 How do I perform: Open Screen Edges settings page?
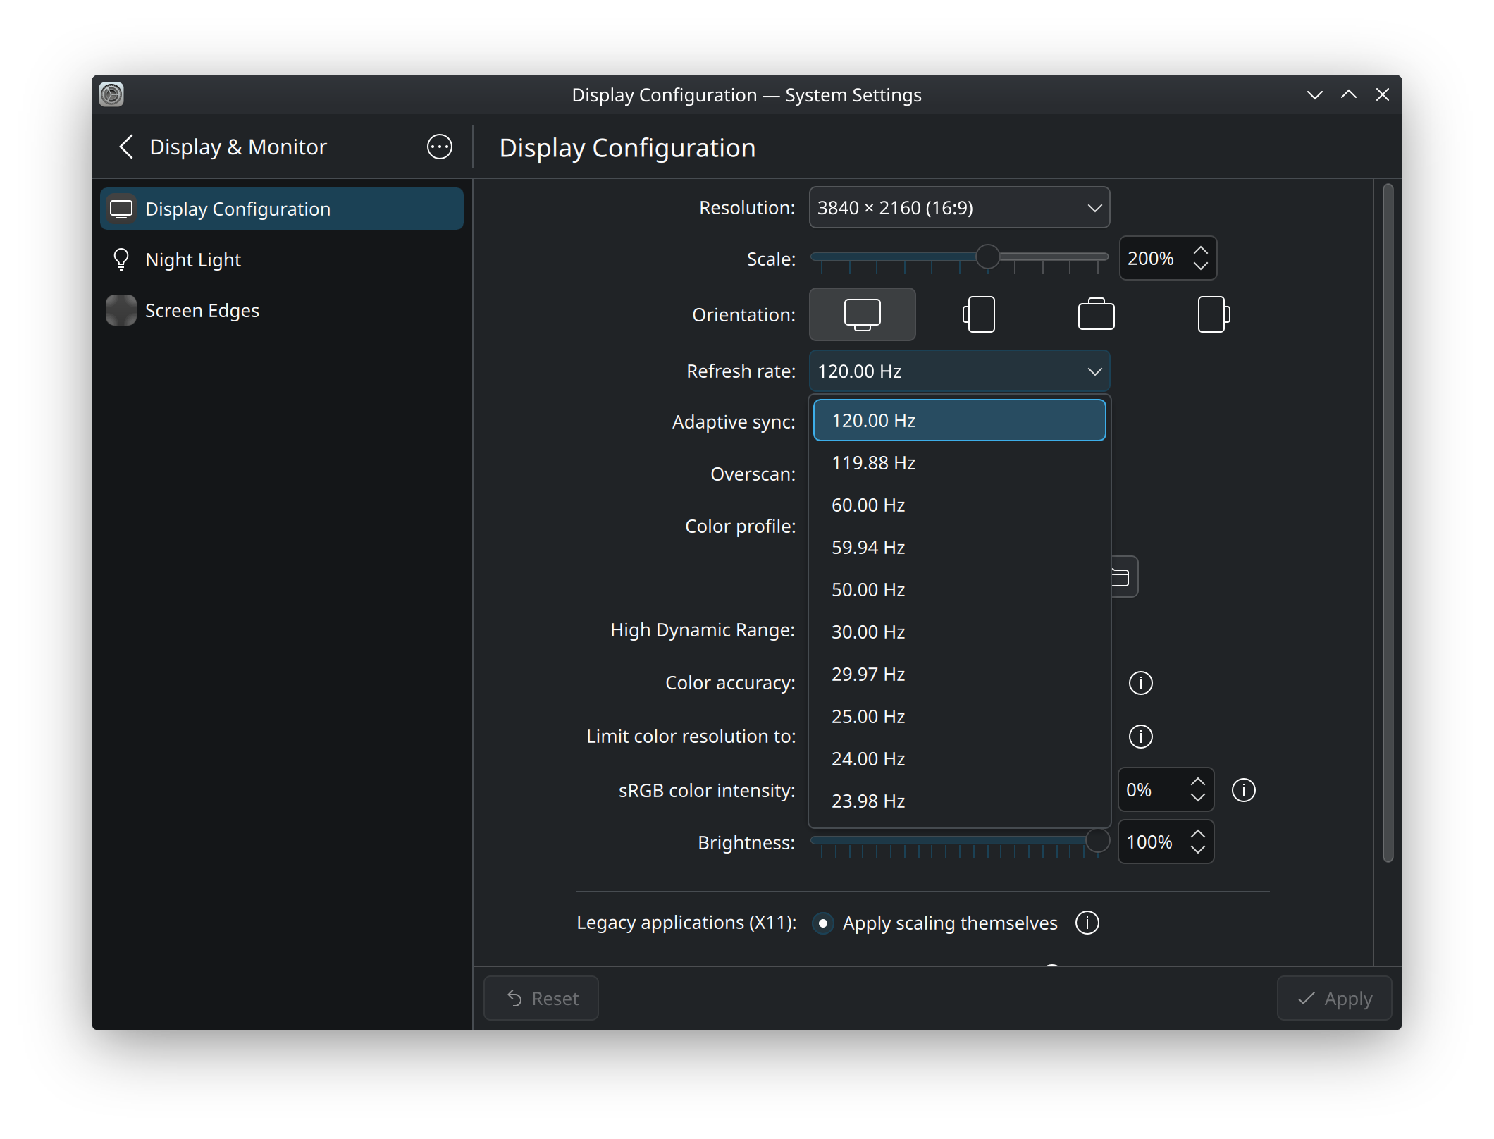pos(282,310)
